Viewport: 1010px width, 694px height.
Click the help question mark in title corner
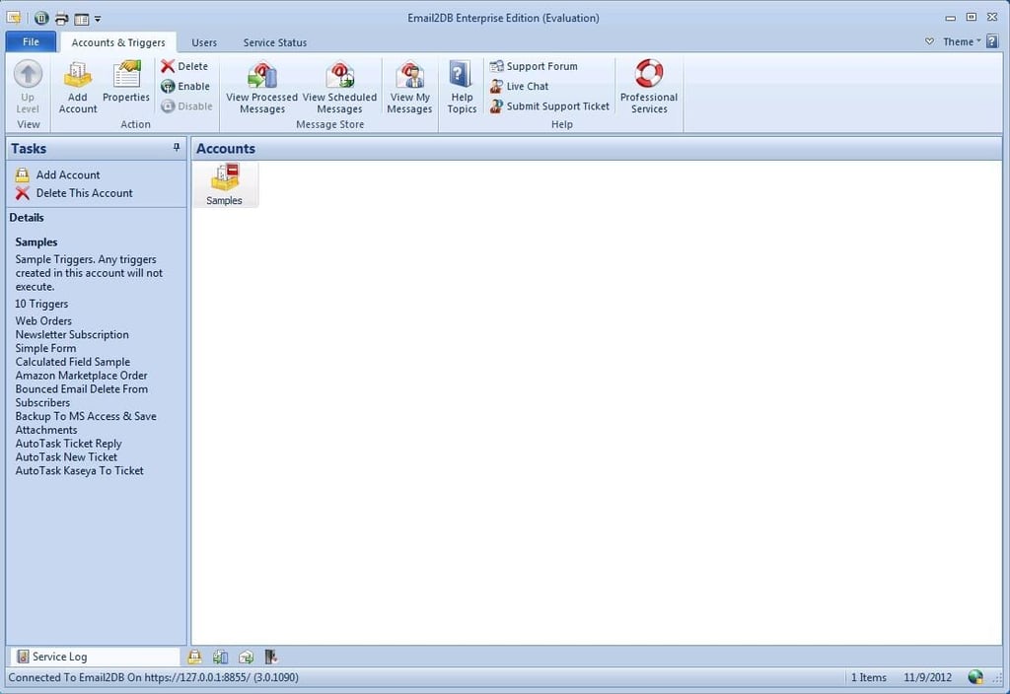click(x=992, y=41)
